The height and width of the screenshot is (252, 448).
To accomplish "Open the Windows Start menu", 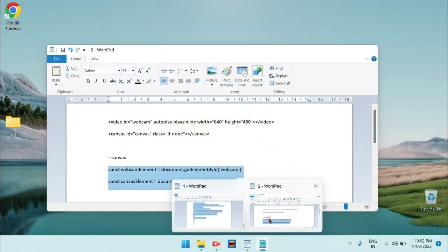I will (185, 244).
